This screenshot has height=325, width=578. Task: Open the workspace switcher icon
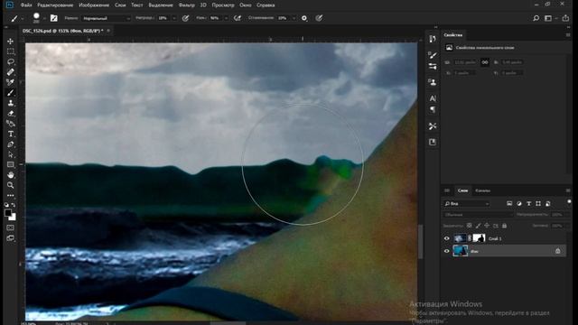548,18
